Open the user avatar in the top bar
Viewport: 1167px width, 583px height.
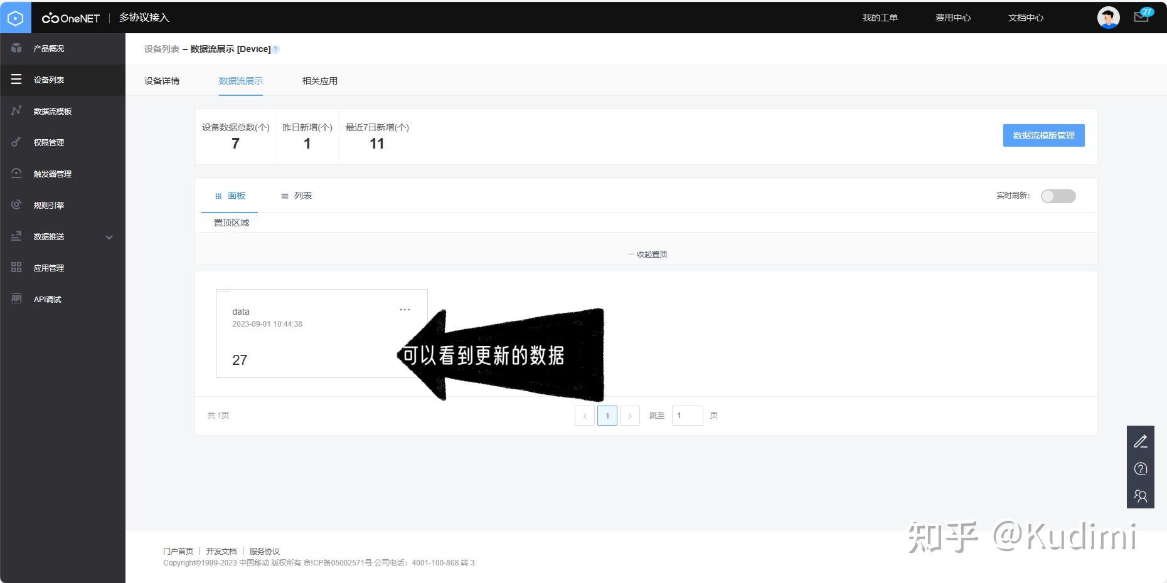click(x=1108, y=17)
